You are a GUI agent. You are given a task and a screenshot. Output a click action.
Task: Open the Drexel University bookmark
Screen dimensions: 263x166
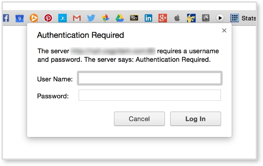click(x=206, y=18)
